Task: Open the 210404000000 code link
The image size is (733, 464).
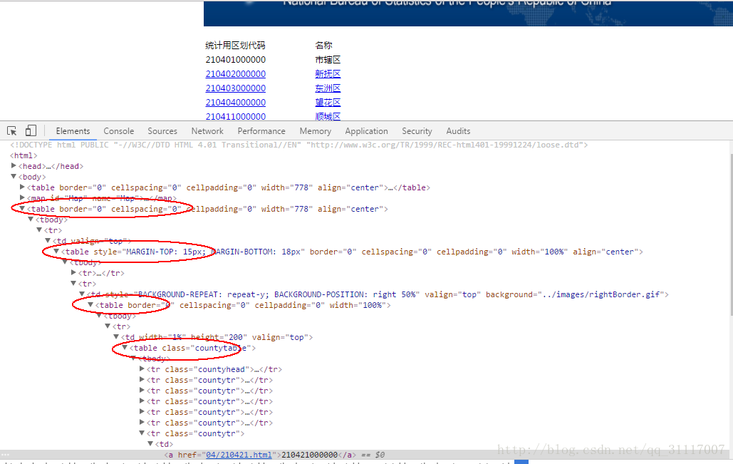Action: tap(236, 102)
